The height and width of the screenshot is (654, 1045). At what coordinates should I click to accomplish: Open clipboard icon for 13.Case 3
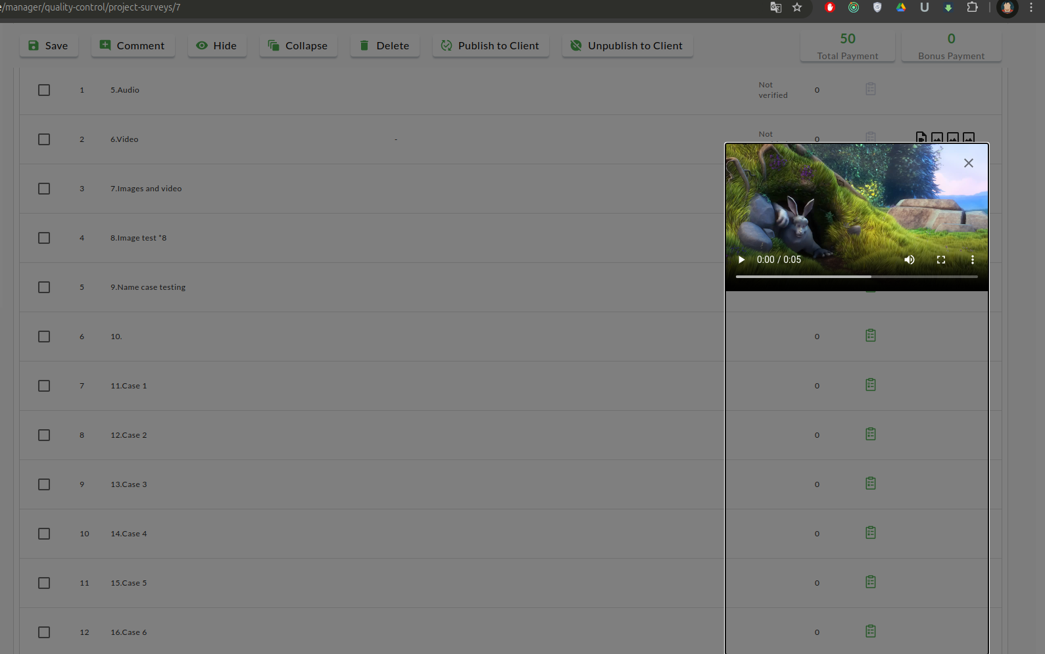coord(871,483)
